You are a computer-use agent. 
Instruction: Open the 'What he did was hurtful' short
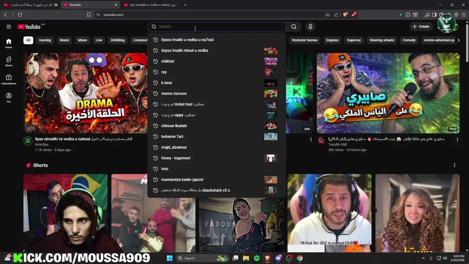point(329,213)
